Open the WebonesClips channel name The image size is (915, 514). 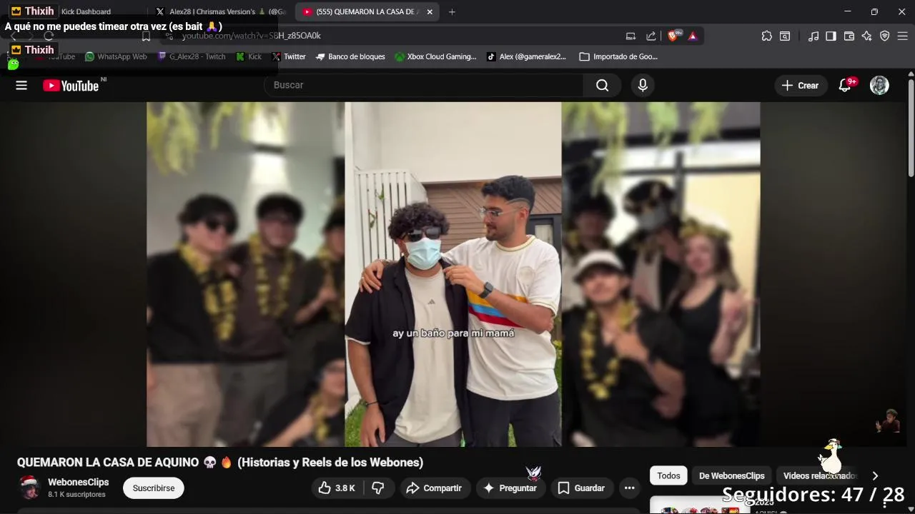point(79,483)
